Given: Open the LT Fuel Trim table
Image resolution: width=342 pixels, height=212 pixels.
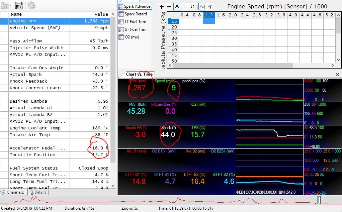Looking at the screenshot, I should [133, 22].
